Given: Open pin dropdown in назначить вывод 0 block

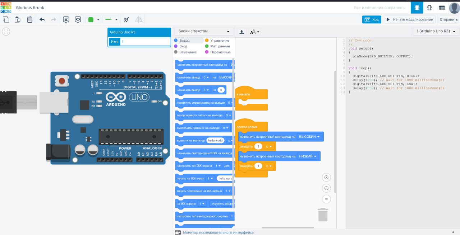Looking at the screenshot, I should tap(206, 77).
